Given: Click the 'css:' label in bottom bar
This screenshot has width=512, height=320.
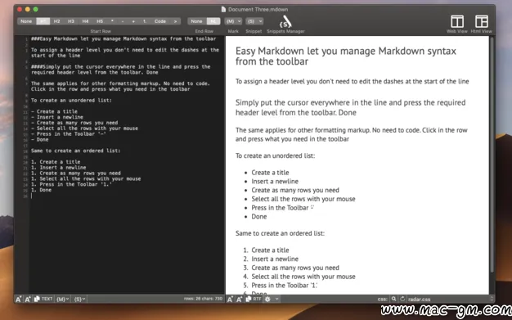Looking at the screenshot, I should pyautogui.click(x=383, y=299).
